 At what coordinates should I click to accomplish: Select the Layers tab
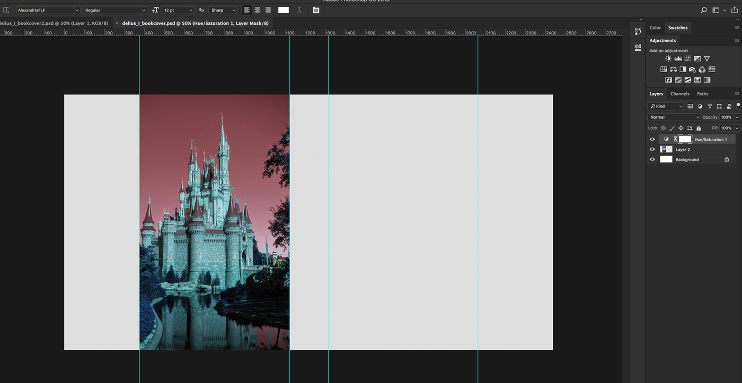[x=656, y=94]
